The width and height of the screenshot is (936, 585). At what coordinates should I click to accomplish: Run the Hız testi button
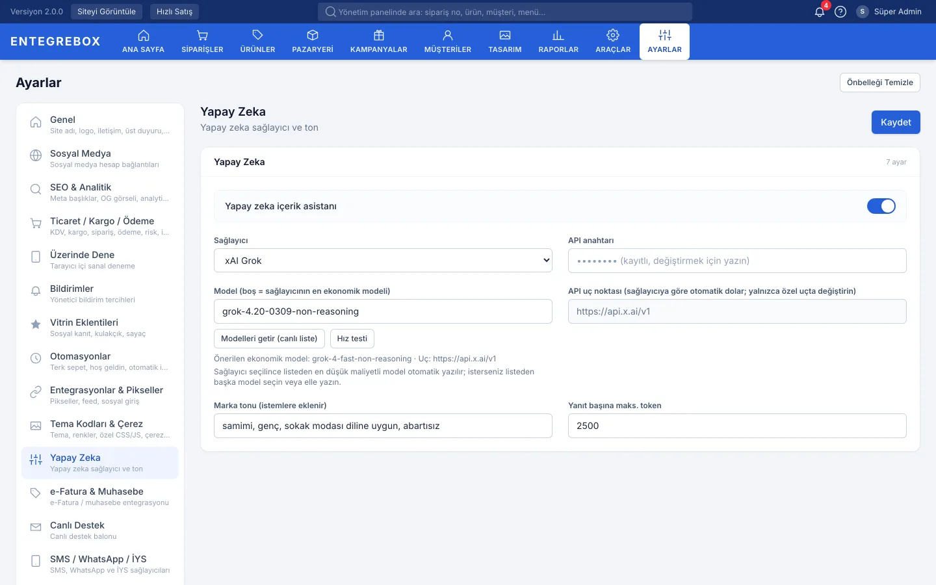point(352,339)
